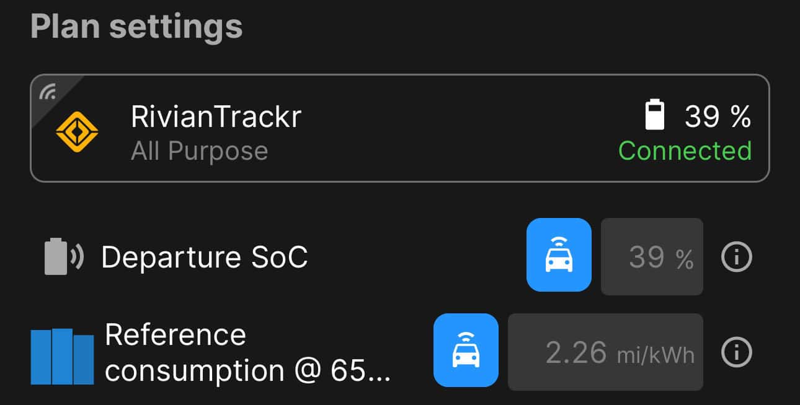Click the Departure SoC label

[205, 256]
